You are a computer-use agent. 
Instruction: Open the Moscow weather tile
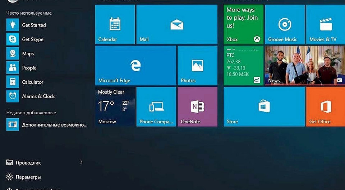115,106
